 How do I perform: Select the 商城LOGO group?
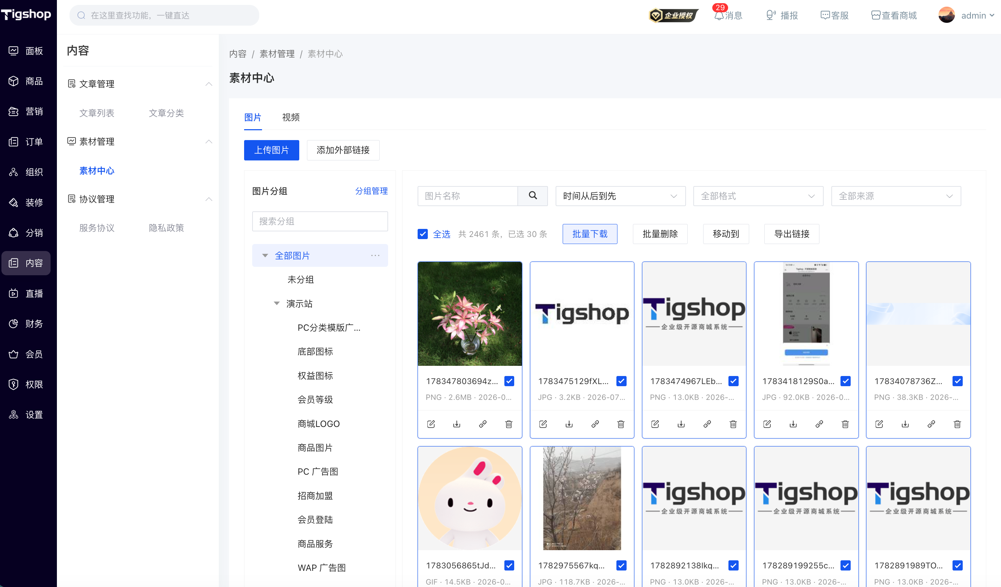coord(319,424)
